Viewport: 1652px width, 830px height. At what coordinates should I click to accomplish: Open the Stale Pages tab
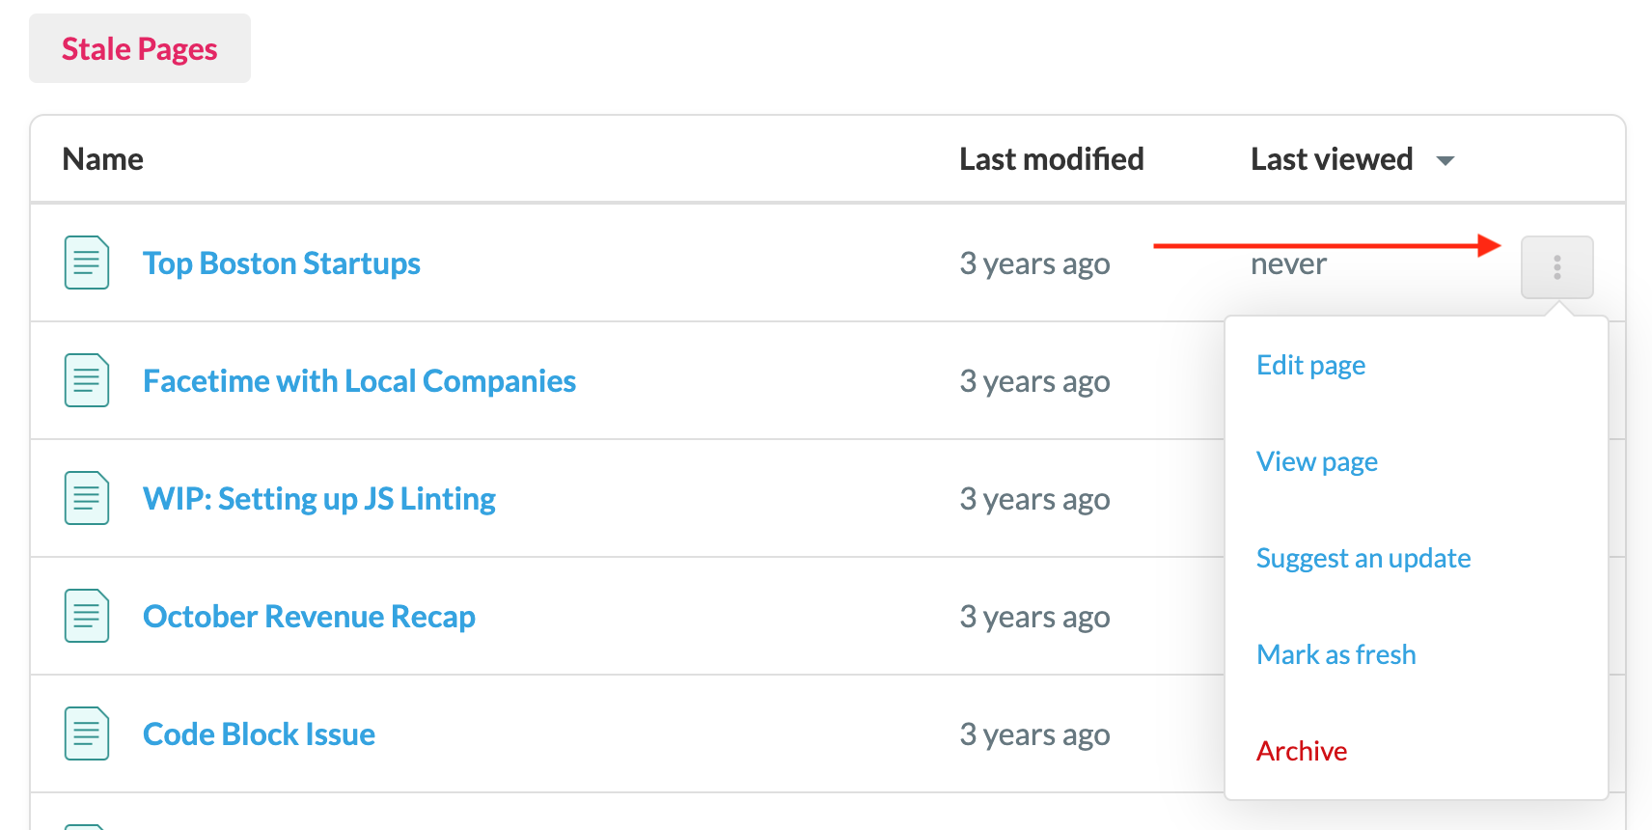tap(140, 48)
